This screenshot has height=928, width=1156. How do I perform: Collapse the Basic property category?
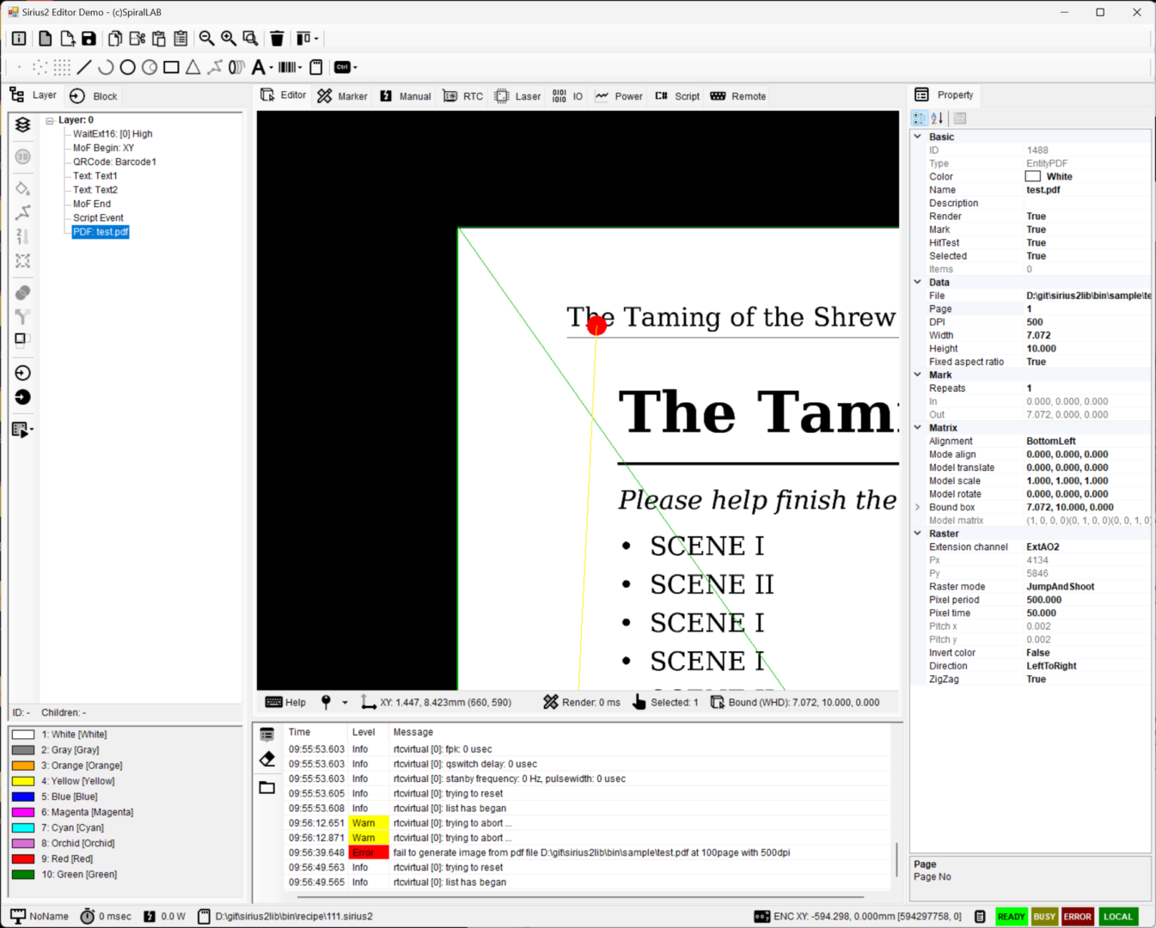(918, 137)
